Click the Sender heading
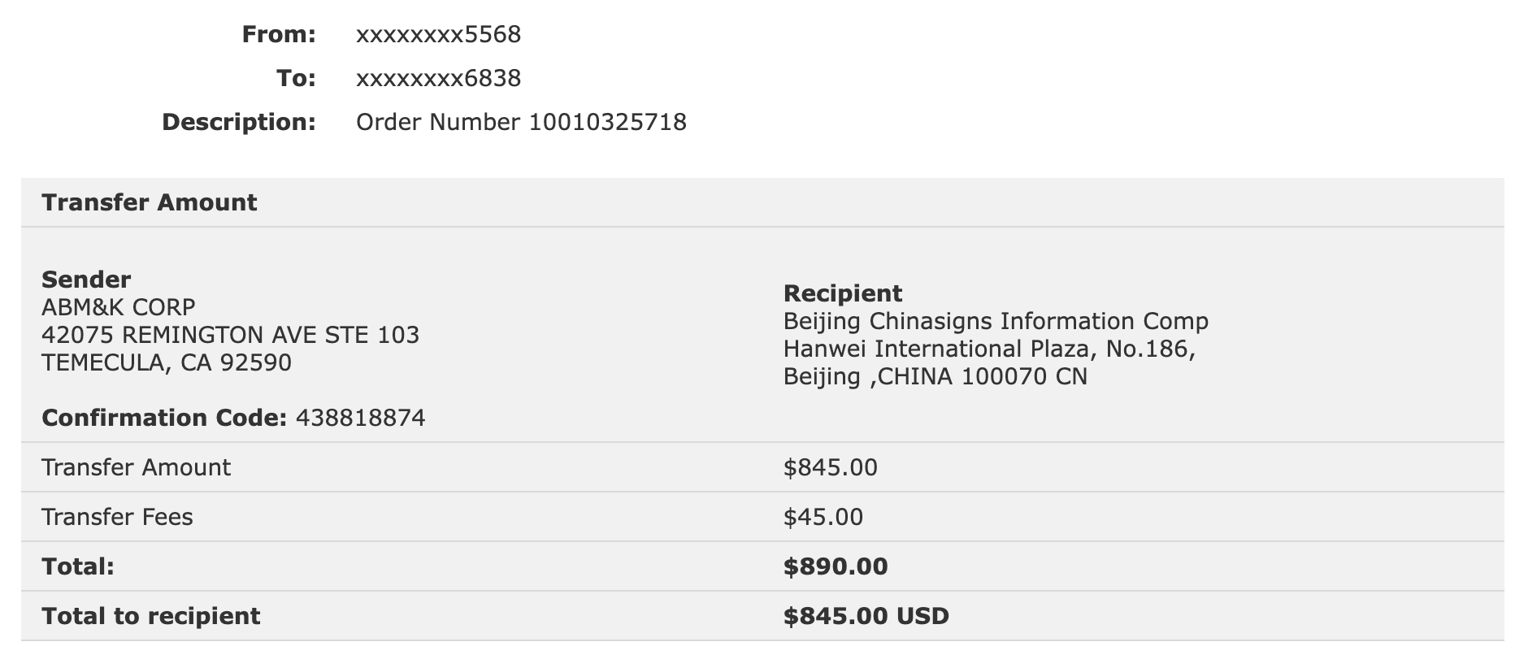This screenshot has width=1528, height=668. click(x=86, y=280)
